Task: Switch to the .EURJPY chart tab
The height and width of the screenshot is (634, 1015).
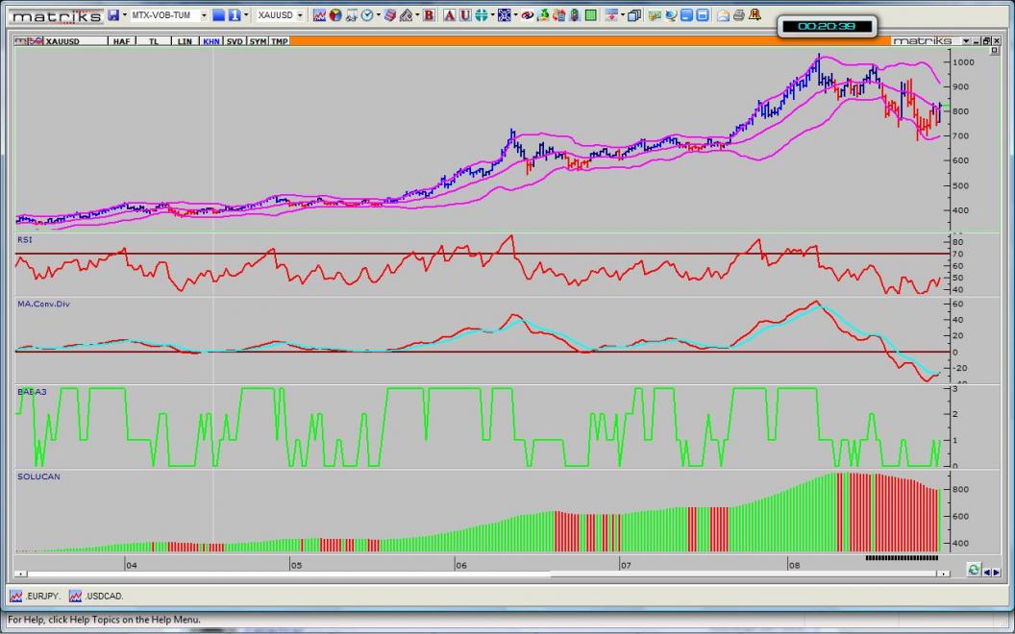Action: [x=37, y=597]
